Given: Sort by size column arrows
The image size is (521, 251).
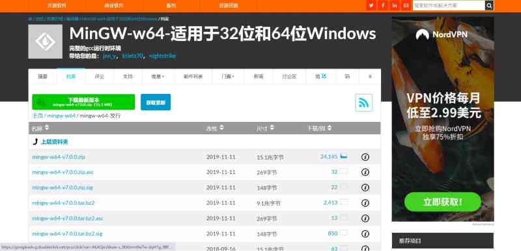Looking at the screenshot, I should pos(272,128).
